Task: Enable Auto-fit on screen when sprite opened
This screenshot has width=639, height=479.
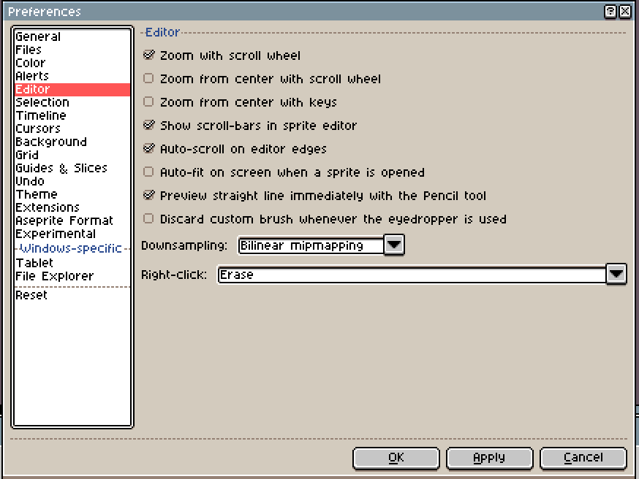Action: point(149,172)
